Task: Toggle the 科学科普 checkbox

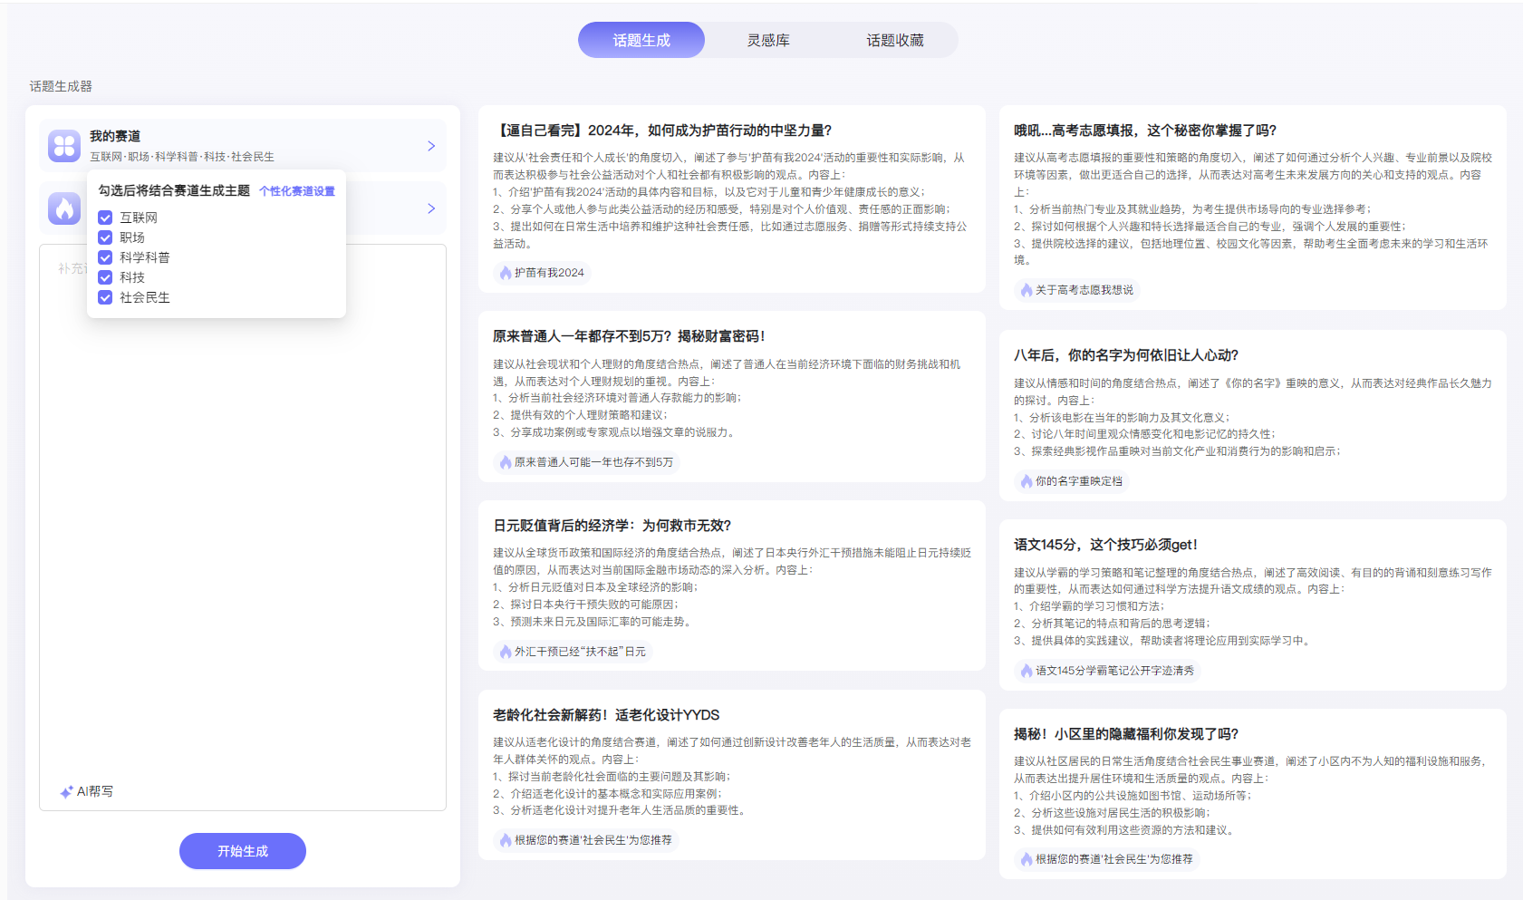Action: pyautogui.click(x=105, y=257)
